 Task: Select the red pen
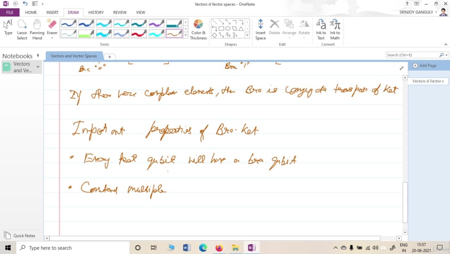pos(139,34)
